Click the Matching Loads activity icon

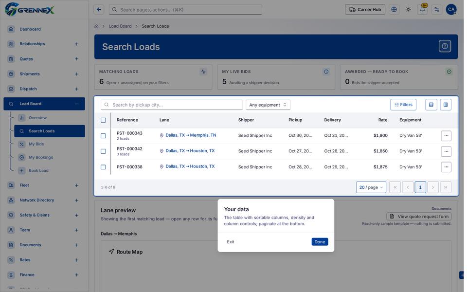pyautogui.click(x=203, y=72)
